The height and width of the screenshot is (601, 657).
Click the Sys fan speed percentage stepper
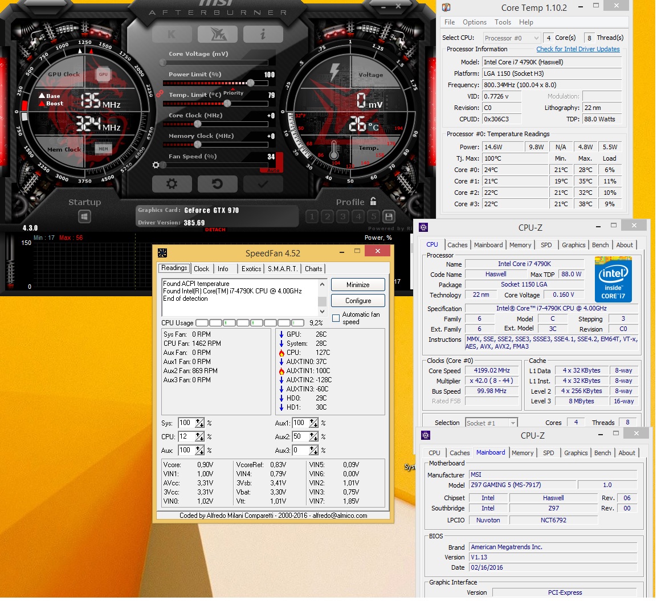click(x=199, y=423)
